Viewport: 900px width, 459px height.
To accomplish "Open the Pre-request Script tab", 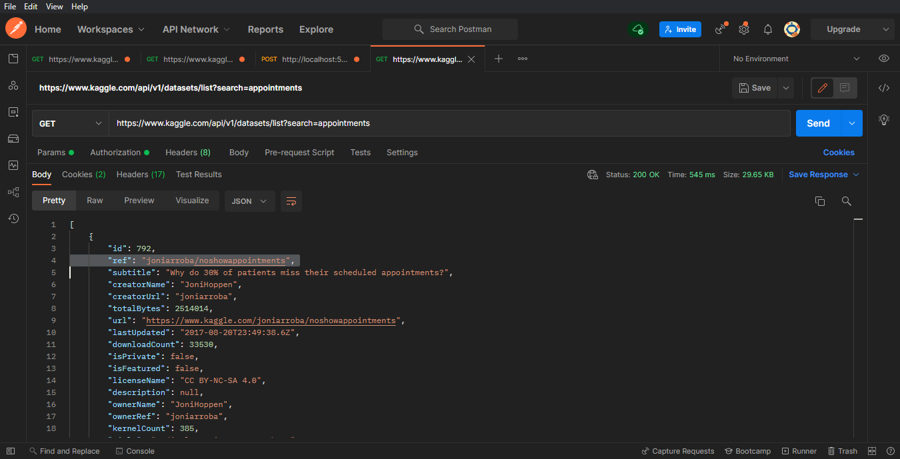I will (299, 153).
